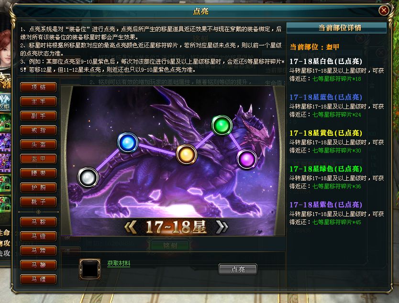Select the 靴子 equipment slot tab

click(x=38, y=202)
